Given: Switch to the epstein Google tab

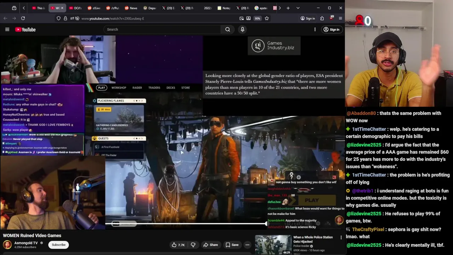Looking at the screenshot, I should (261, 8).
